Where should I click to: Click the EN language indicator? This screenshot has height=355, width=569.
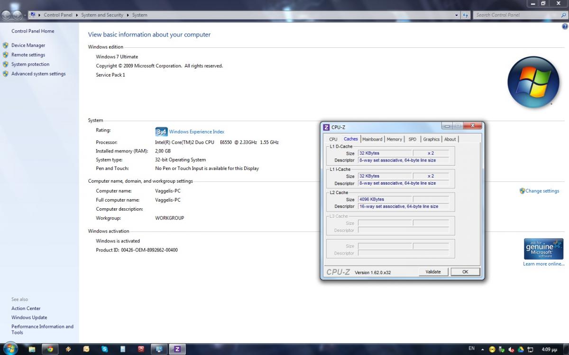coord(471,349)
